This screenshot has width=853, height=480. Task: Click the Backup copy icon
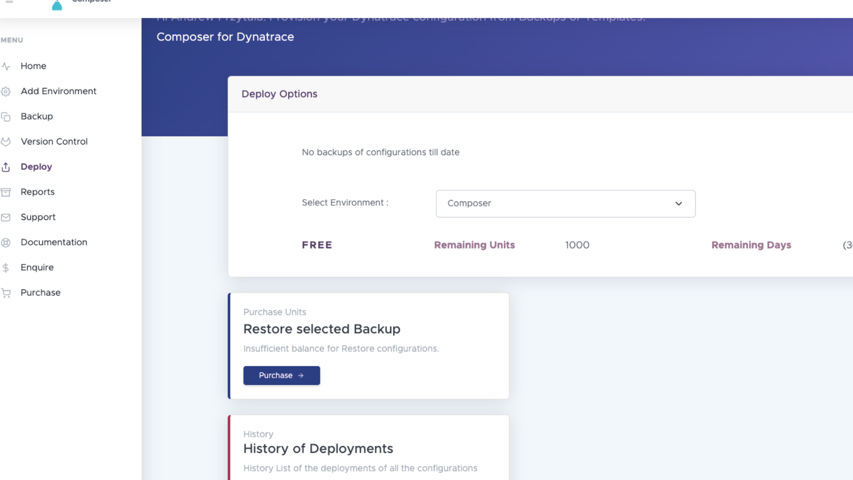pos(6,117)
